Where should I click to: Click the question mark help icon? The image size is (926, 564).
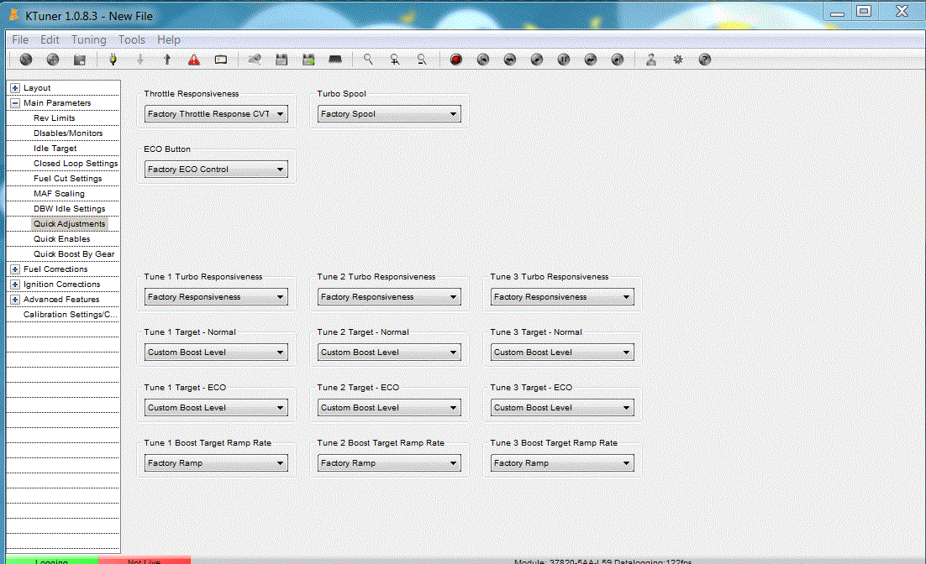pyautogui.click(x=704, y=60)
